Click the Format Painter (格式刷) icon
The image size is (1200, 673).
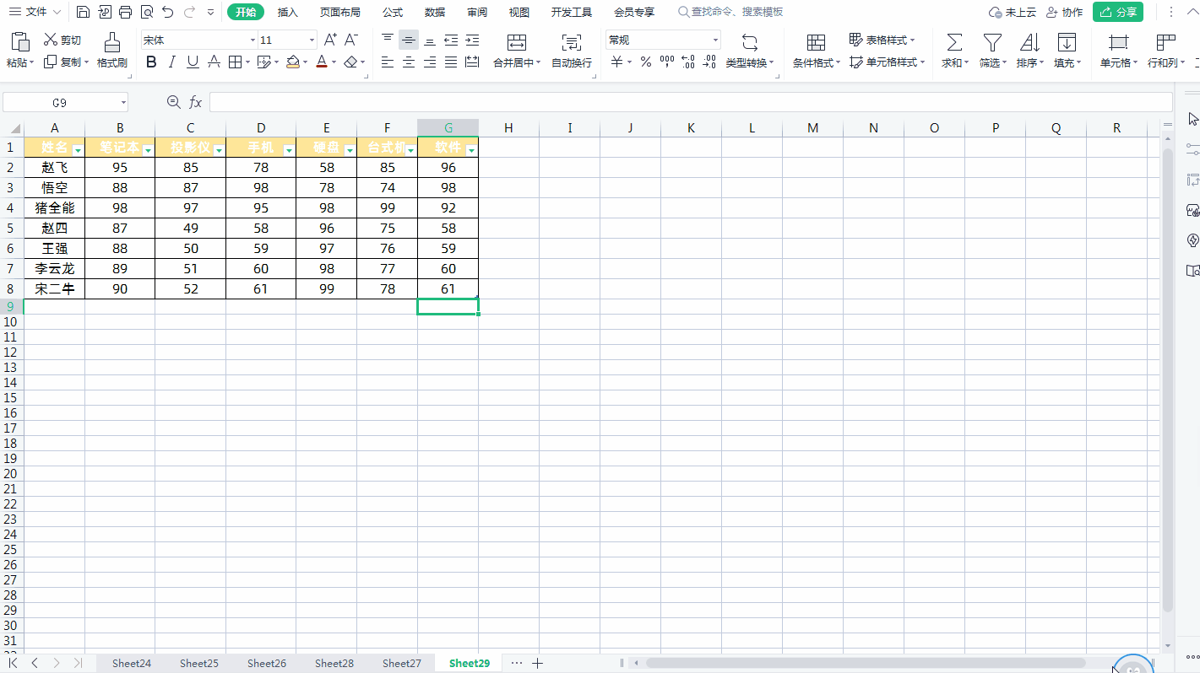[111, 42]
